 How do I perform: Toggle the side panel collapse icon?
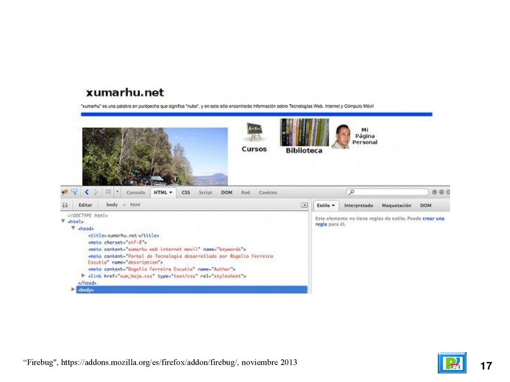coord(304,205)
